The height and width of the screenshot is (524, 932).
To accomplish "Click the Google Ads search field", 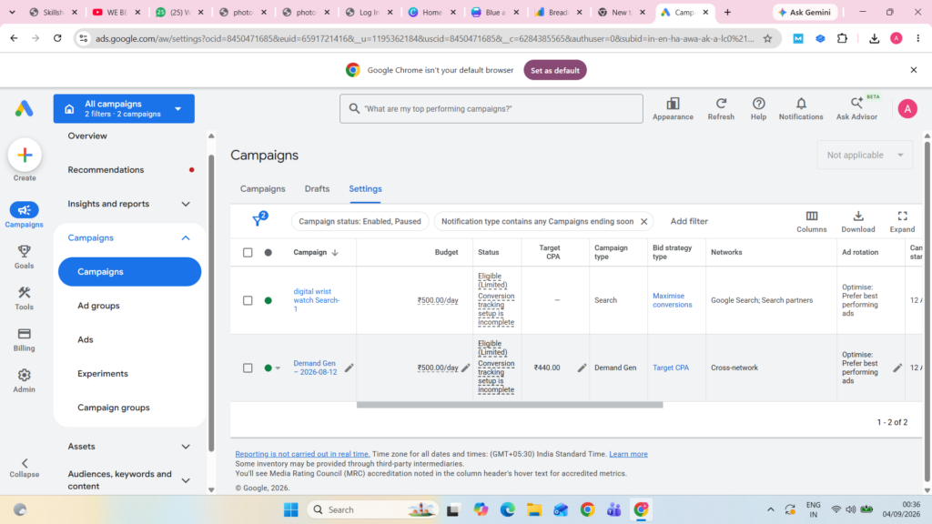I will point(491,109).
